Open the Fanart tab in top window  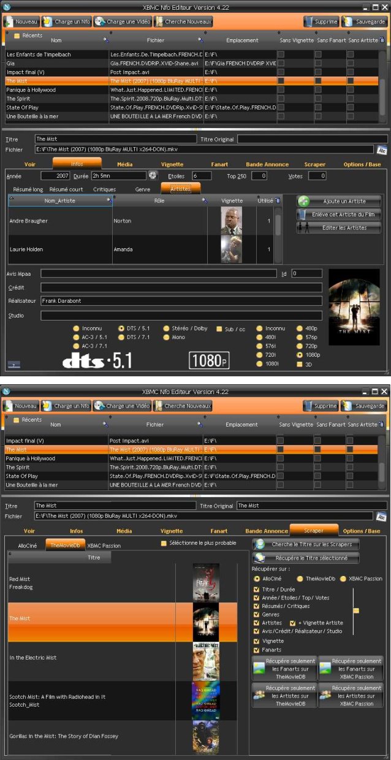pyautogui.click(x=219, y=164)
